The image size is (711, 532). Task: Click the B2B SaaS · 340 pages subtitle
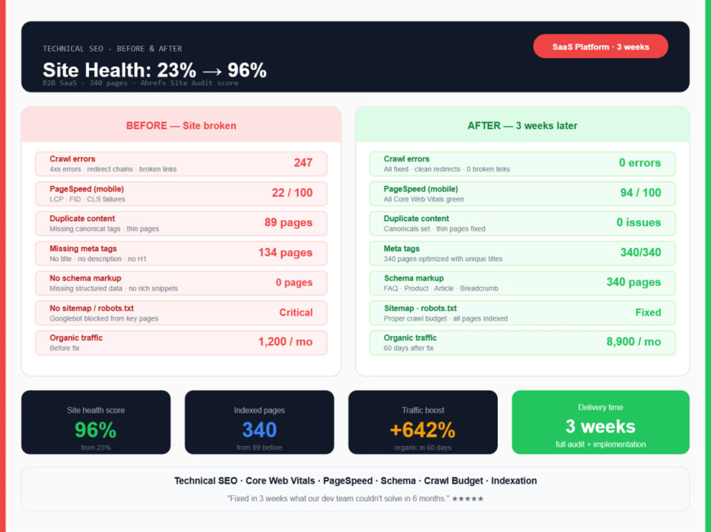pyautogui.click(x=141, y=83)
